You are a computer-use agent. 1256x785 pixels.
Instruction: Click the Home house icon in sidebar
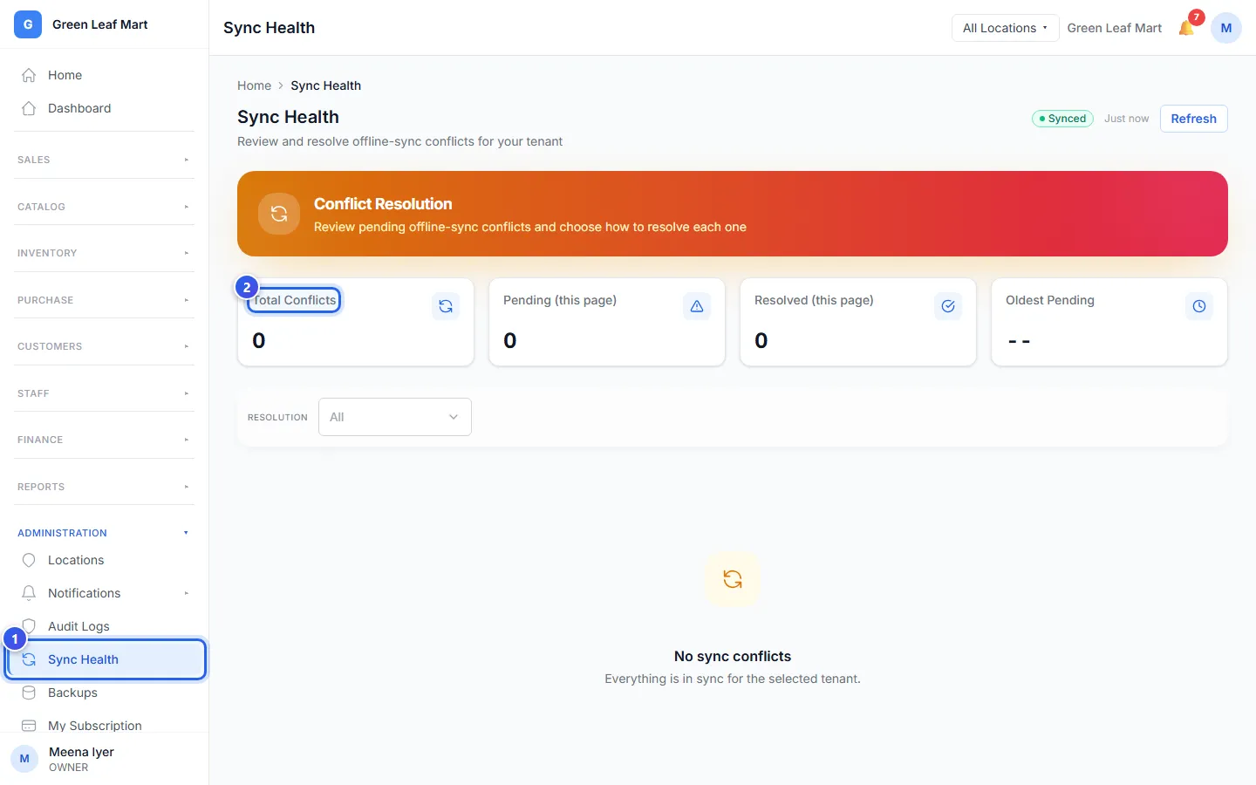point(29,75)
